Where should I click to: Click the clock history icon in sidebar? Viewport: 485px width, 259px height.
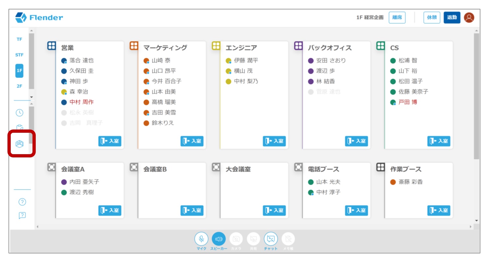tap(19, 113)
